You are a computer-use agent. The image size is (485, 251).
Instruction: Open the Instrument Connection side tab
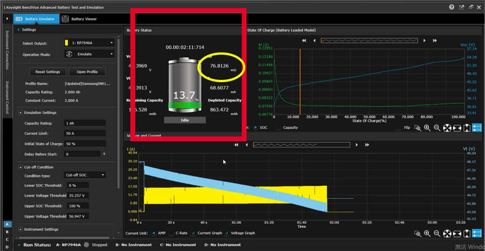tap(7, 50)
